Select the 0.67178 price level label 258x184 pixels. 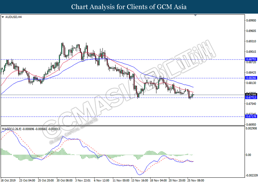tap(251, 117)
